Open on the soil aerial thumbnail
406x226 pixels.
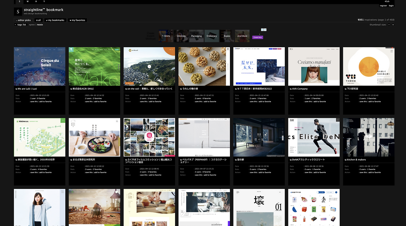pos(149,66)
